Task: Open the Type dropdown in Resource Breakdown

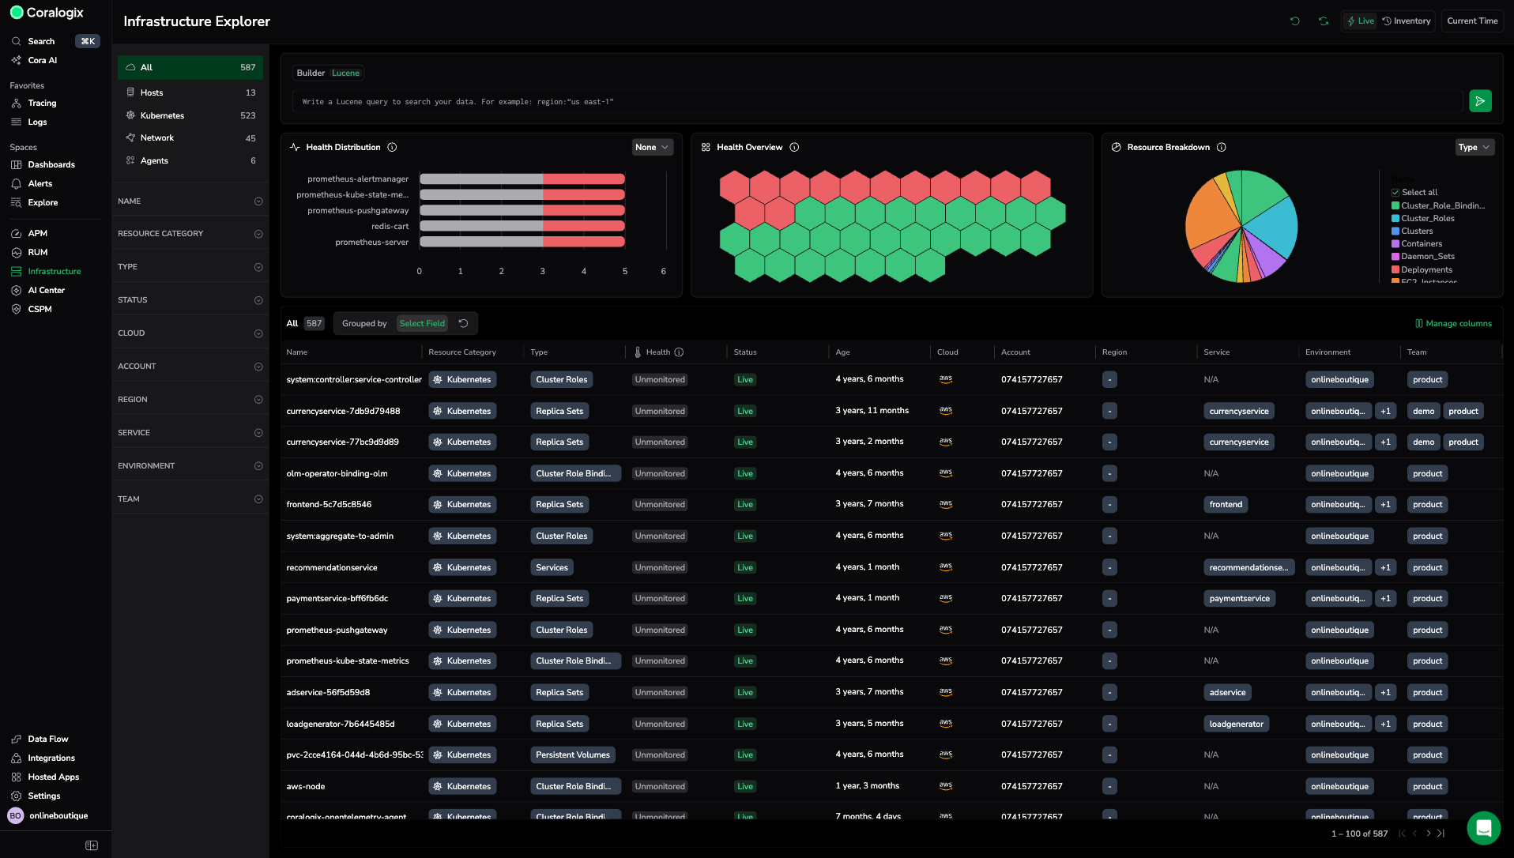Action: [1474, 148]
